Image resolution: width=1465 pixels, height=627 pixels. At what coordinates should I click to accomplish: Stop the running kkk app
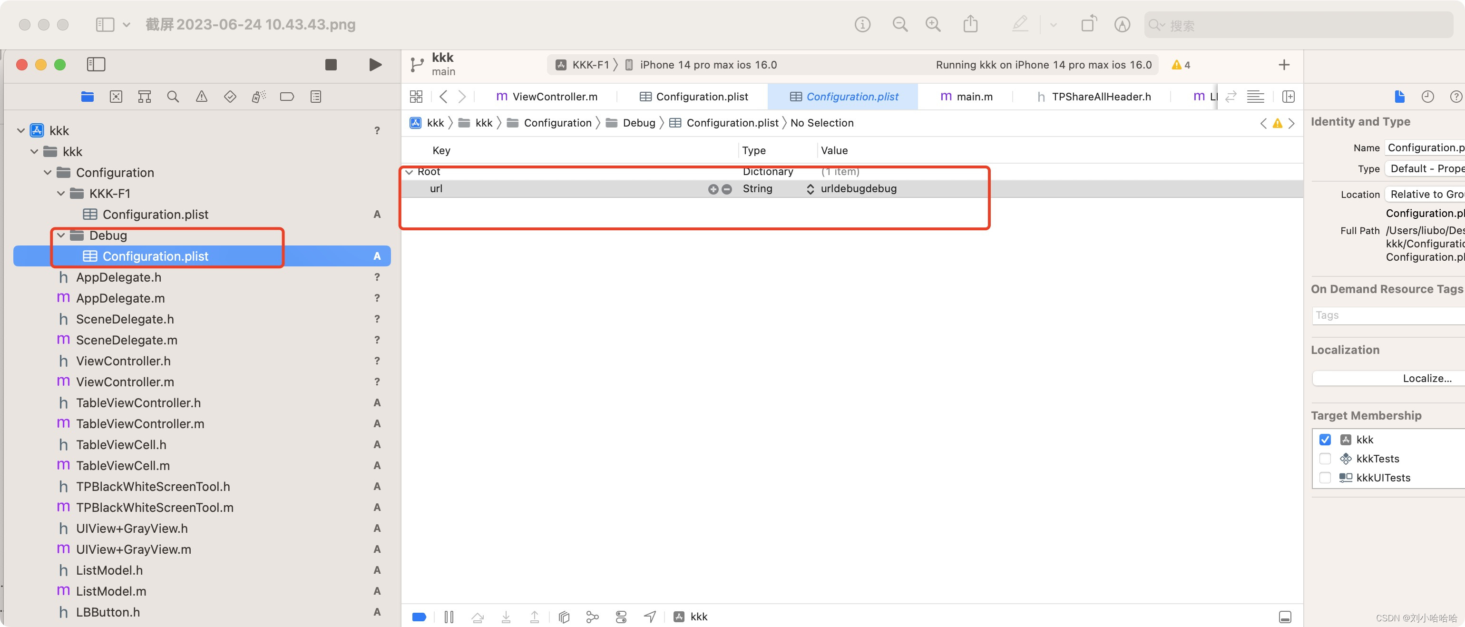pos(331,65)
